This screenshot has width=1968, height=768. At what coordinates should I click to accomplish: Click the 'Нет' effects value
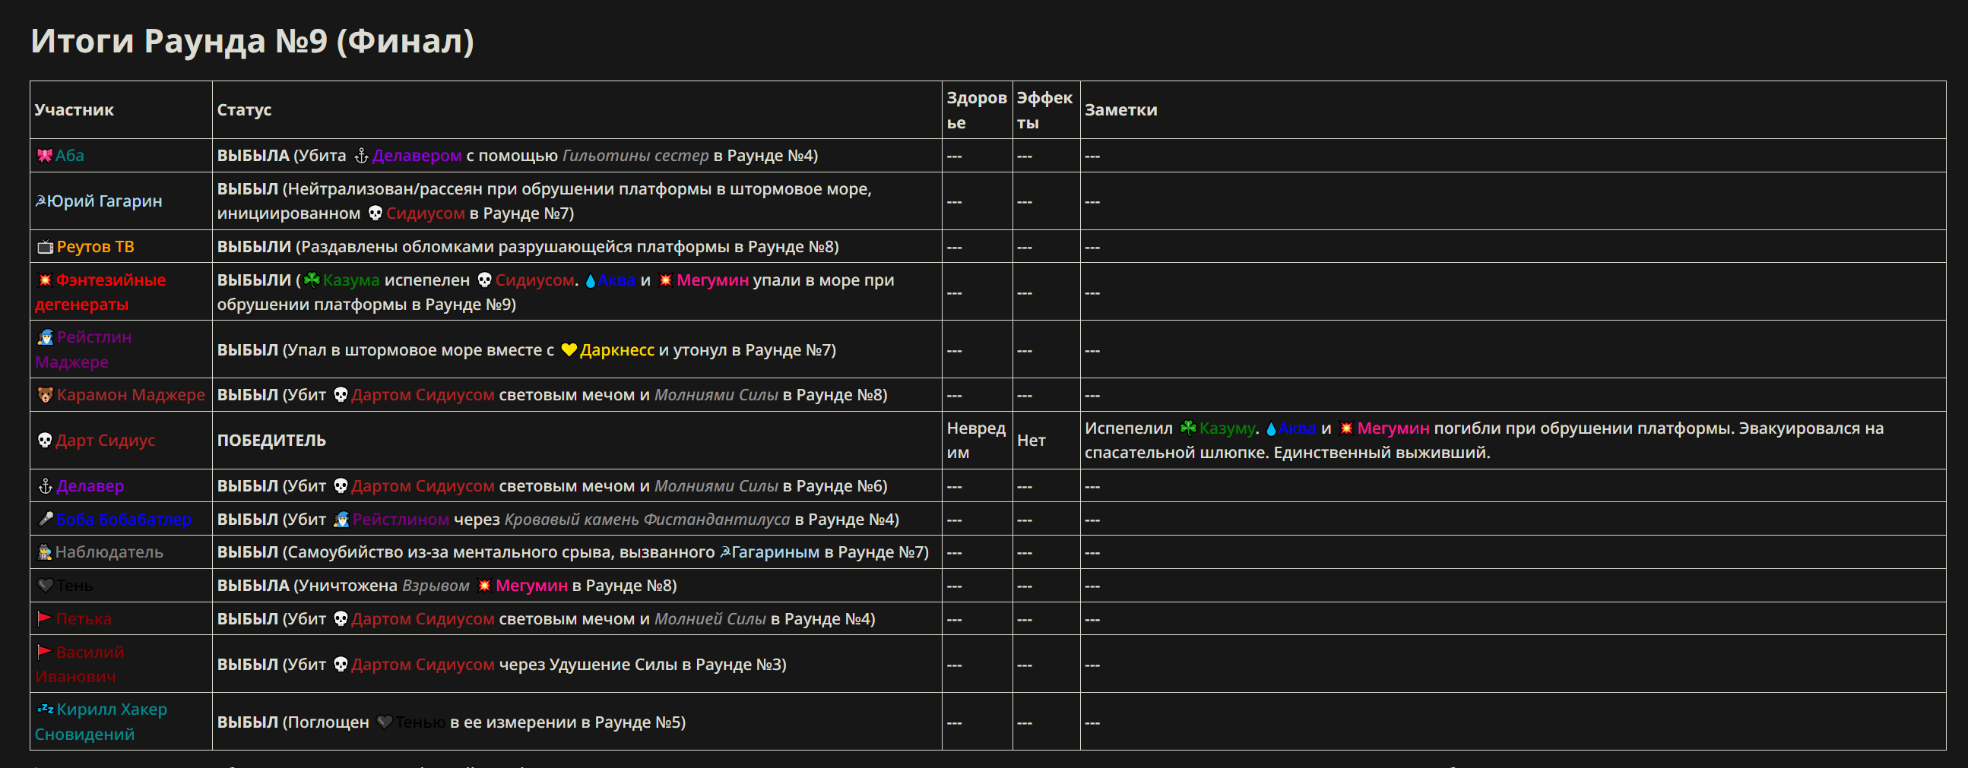[x=1032, y=441]
